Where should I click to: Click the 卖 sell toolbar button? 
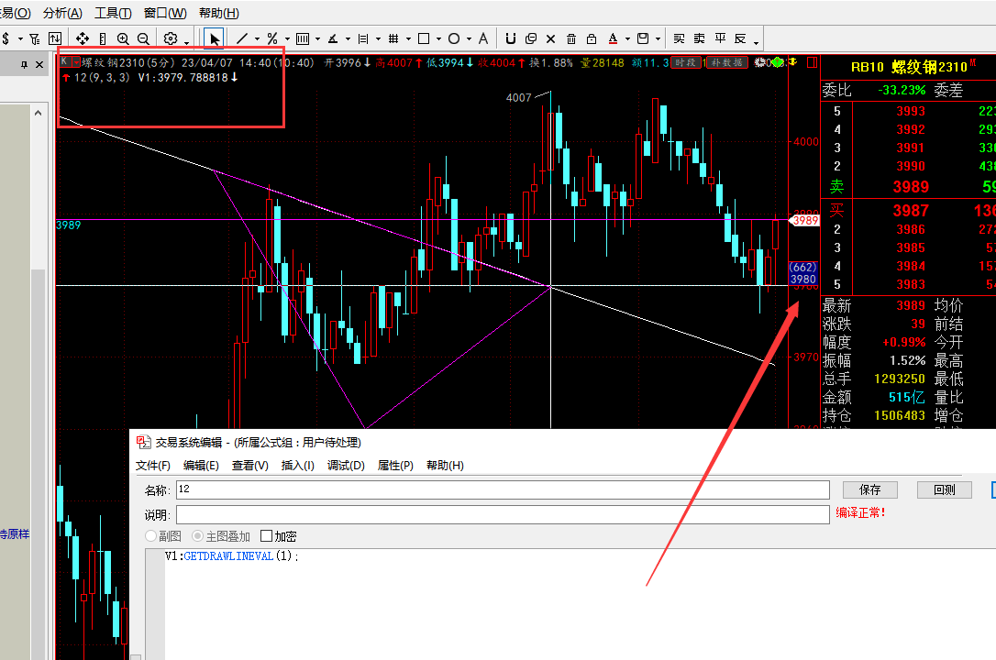(700, 38)
